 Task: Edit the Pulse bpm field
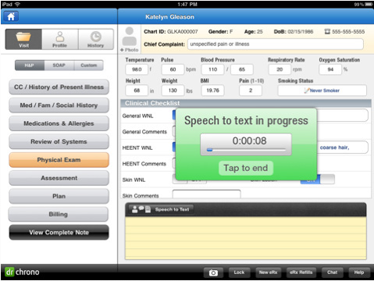[x=173, y=69]
